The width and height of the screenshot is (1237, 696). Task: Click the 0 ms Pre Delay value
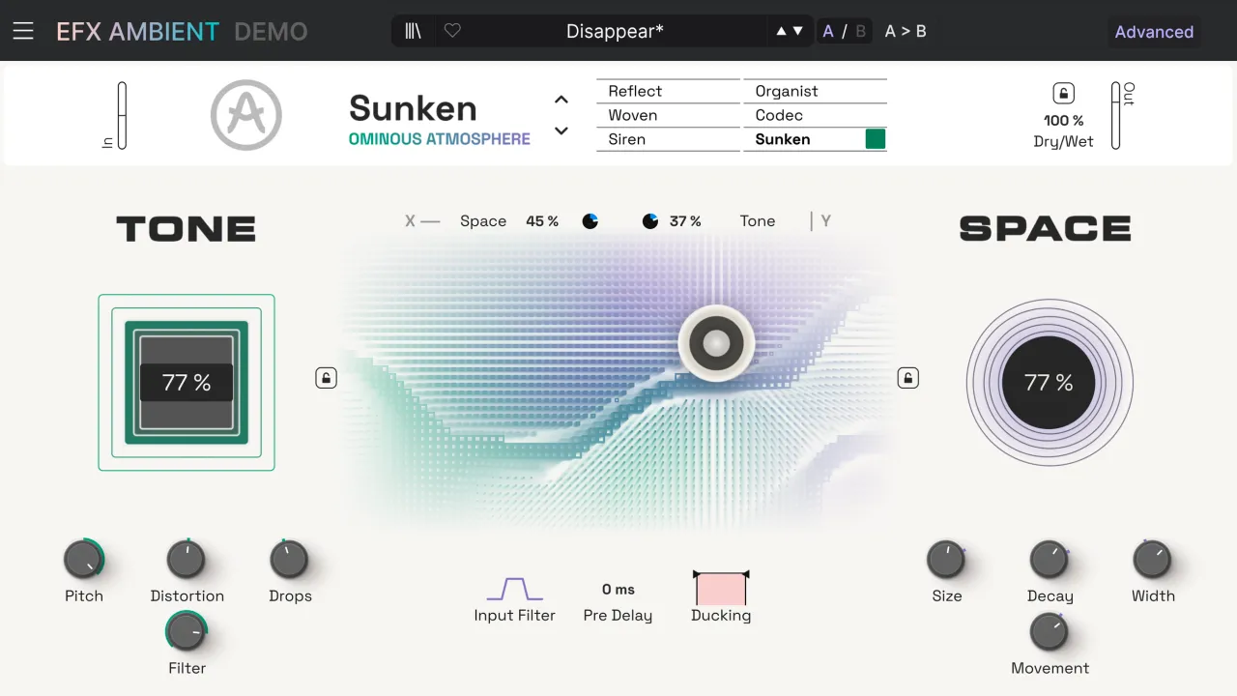click(618, 590)
